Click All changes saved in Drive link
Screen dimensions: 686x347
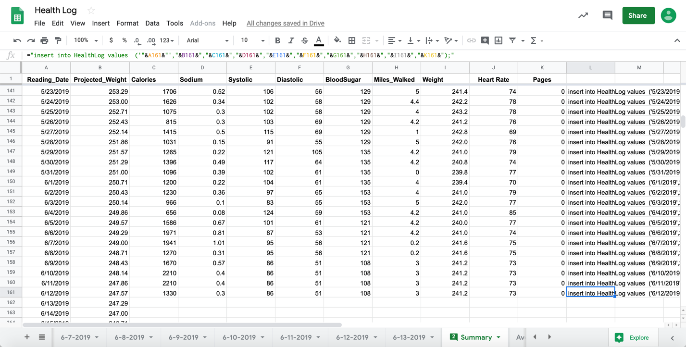coord(286,23)
